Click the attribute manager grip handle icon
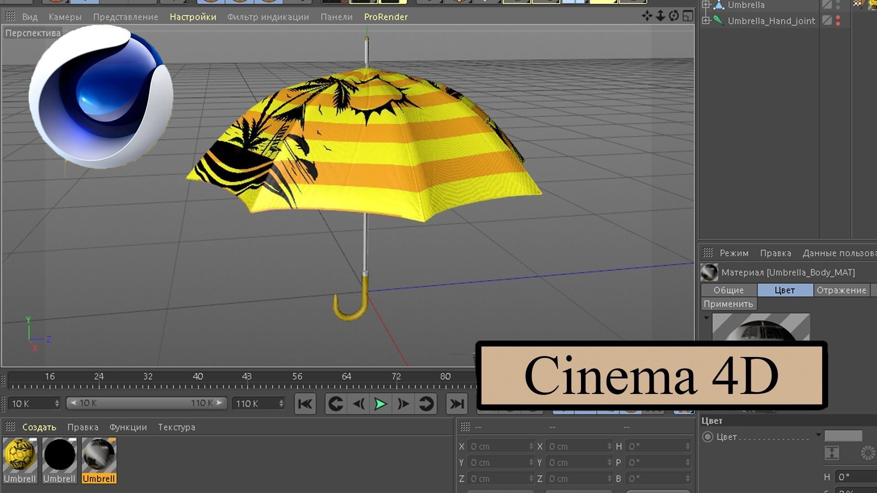The height and width of the screenshot is (493, 877). click(x=708, y=252)
